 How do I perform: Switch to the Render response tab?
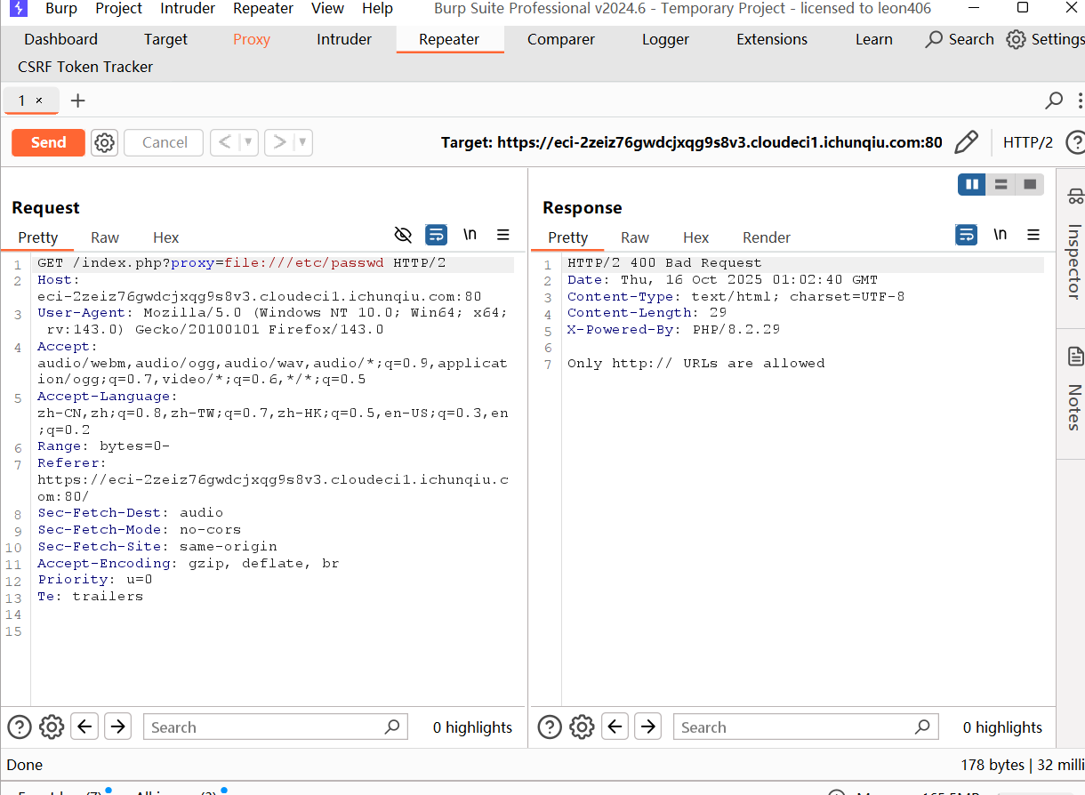766,237
